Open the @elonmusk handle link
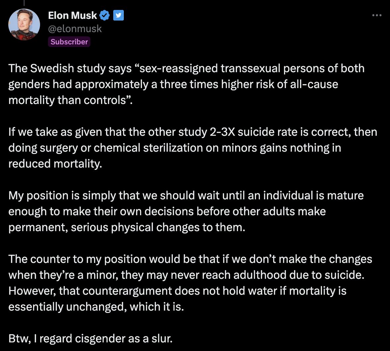This screenshot has width=390, height=351. coord(75,29)
